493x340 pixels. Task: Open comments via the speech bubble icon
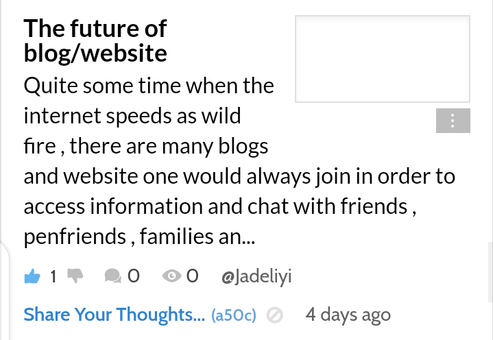[113, 276]
